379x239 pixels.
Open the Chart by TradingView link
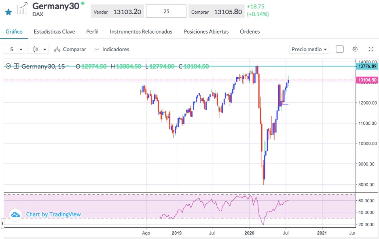point(53,214)
